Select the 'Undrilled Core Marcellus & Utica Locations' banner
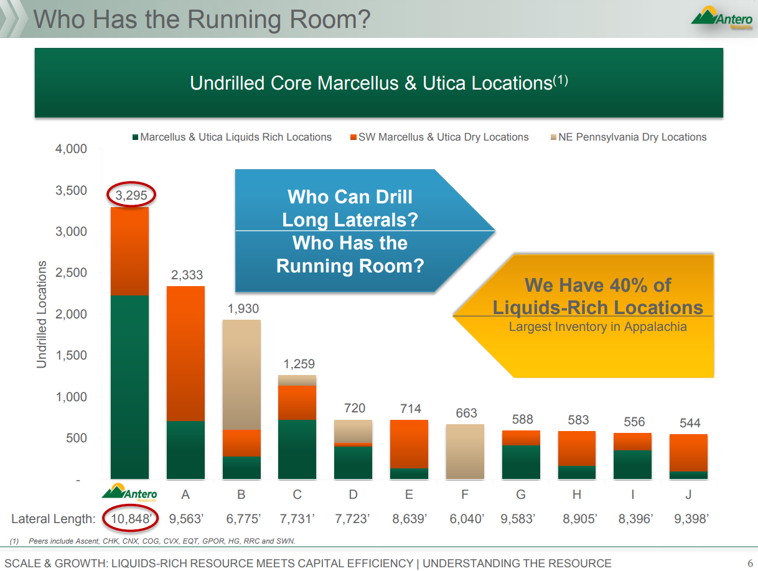 [x=378, y=83]
